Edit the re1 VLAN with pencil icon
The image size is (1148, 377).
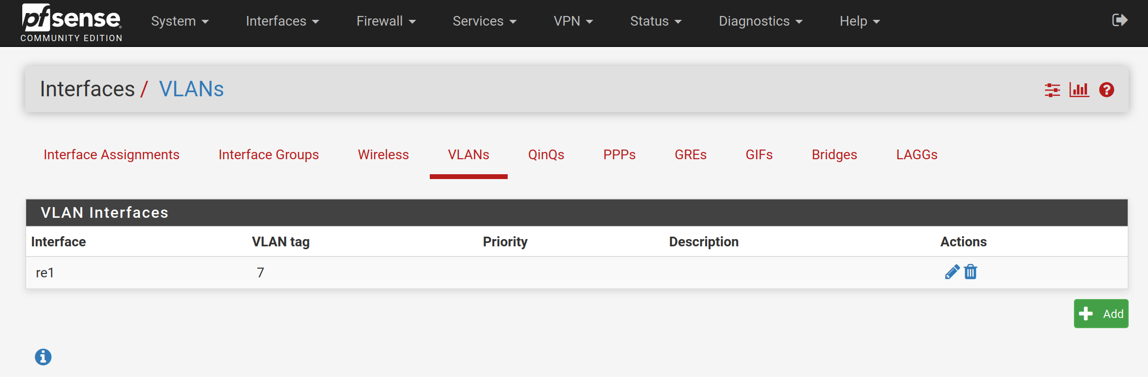pos(952,272)
